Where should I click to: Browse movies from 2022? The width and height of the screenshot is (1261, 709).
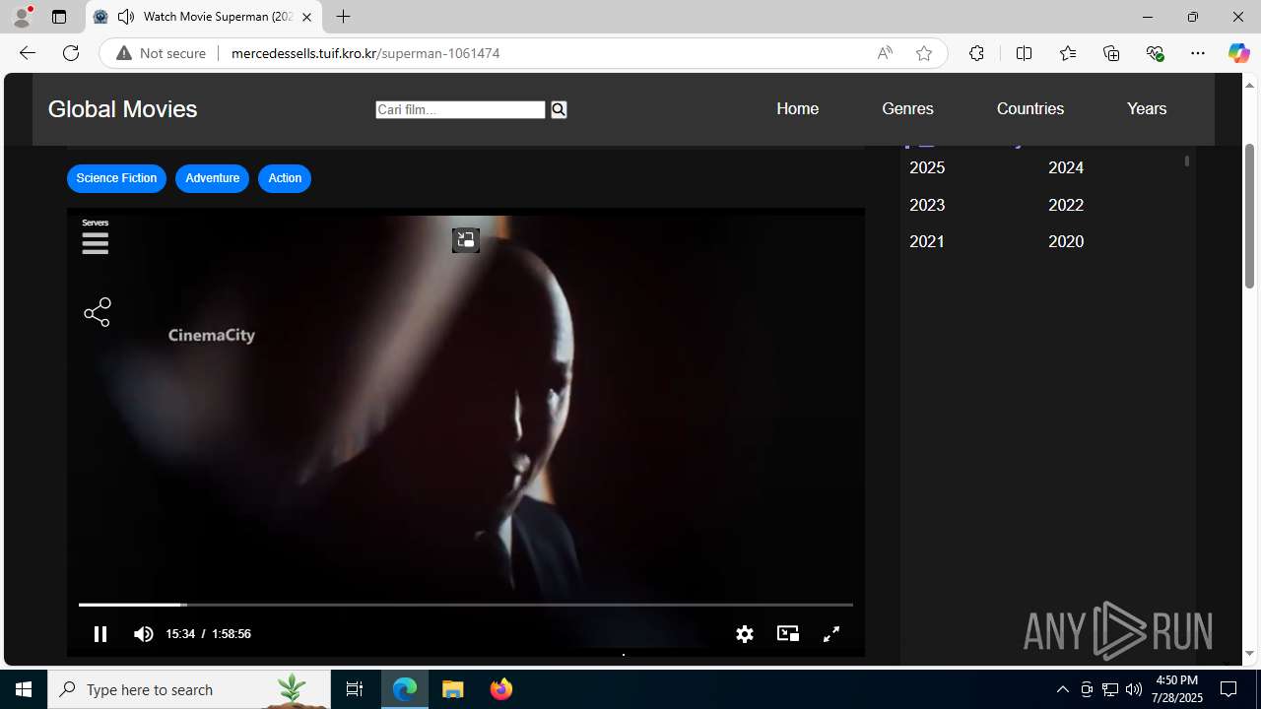point(1066,205)
